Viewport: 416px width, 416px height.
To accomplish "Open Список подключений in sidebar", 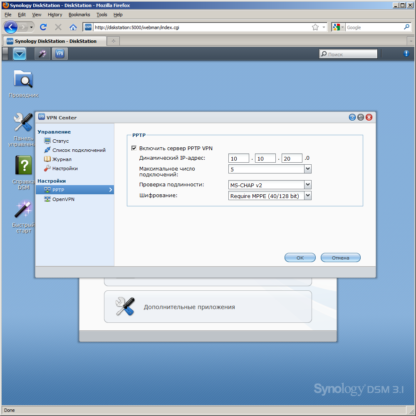I will point(75,150).
